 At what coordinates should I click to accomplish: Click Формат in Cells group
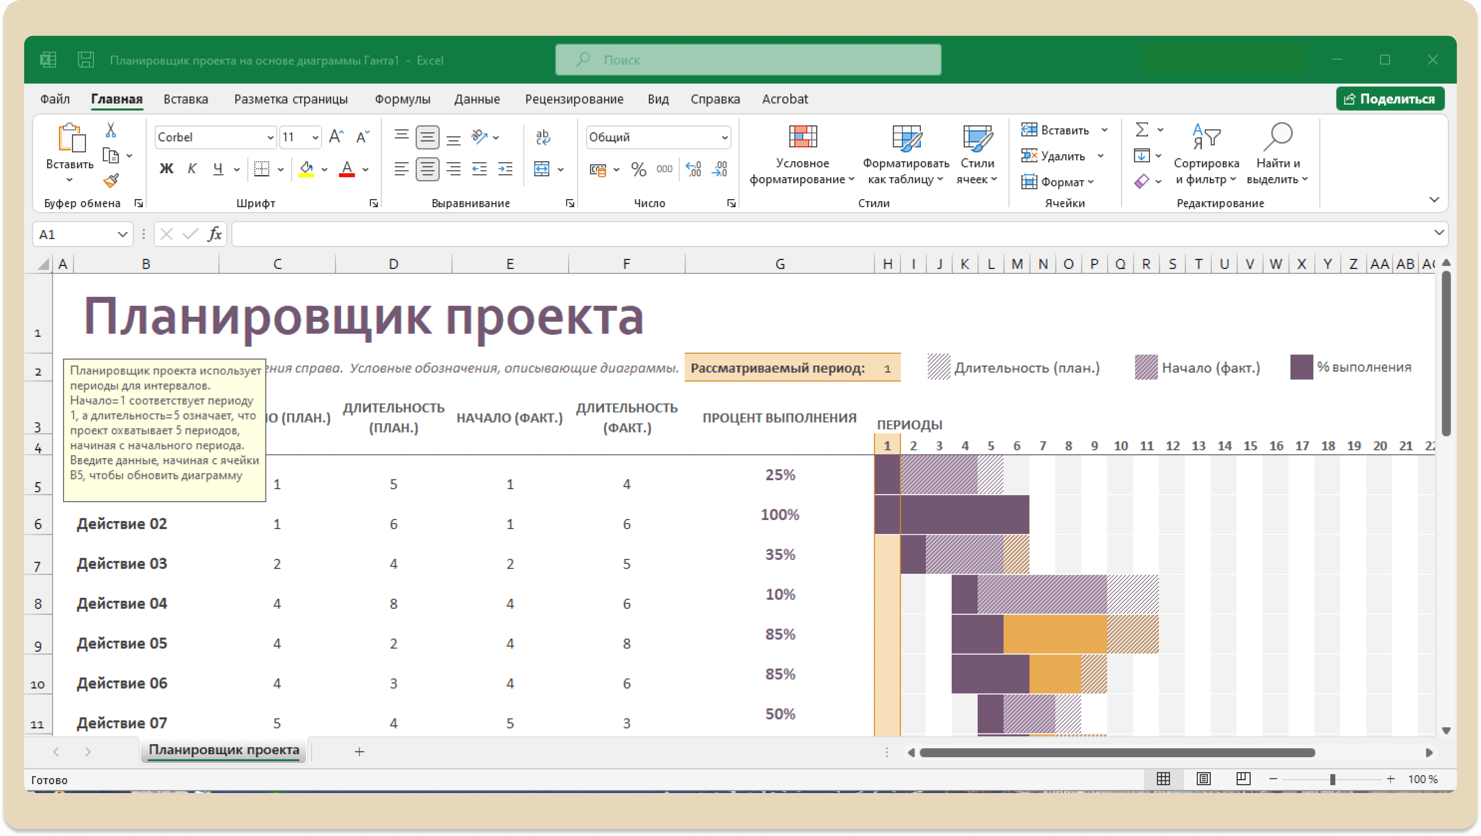pyautogui.click(x=1057, y=182)
